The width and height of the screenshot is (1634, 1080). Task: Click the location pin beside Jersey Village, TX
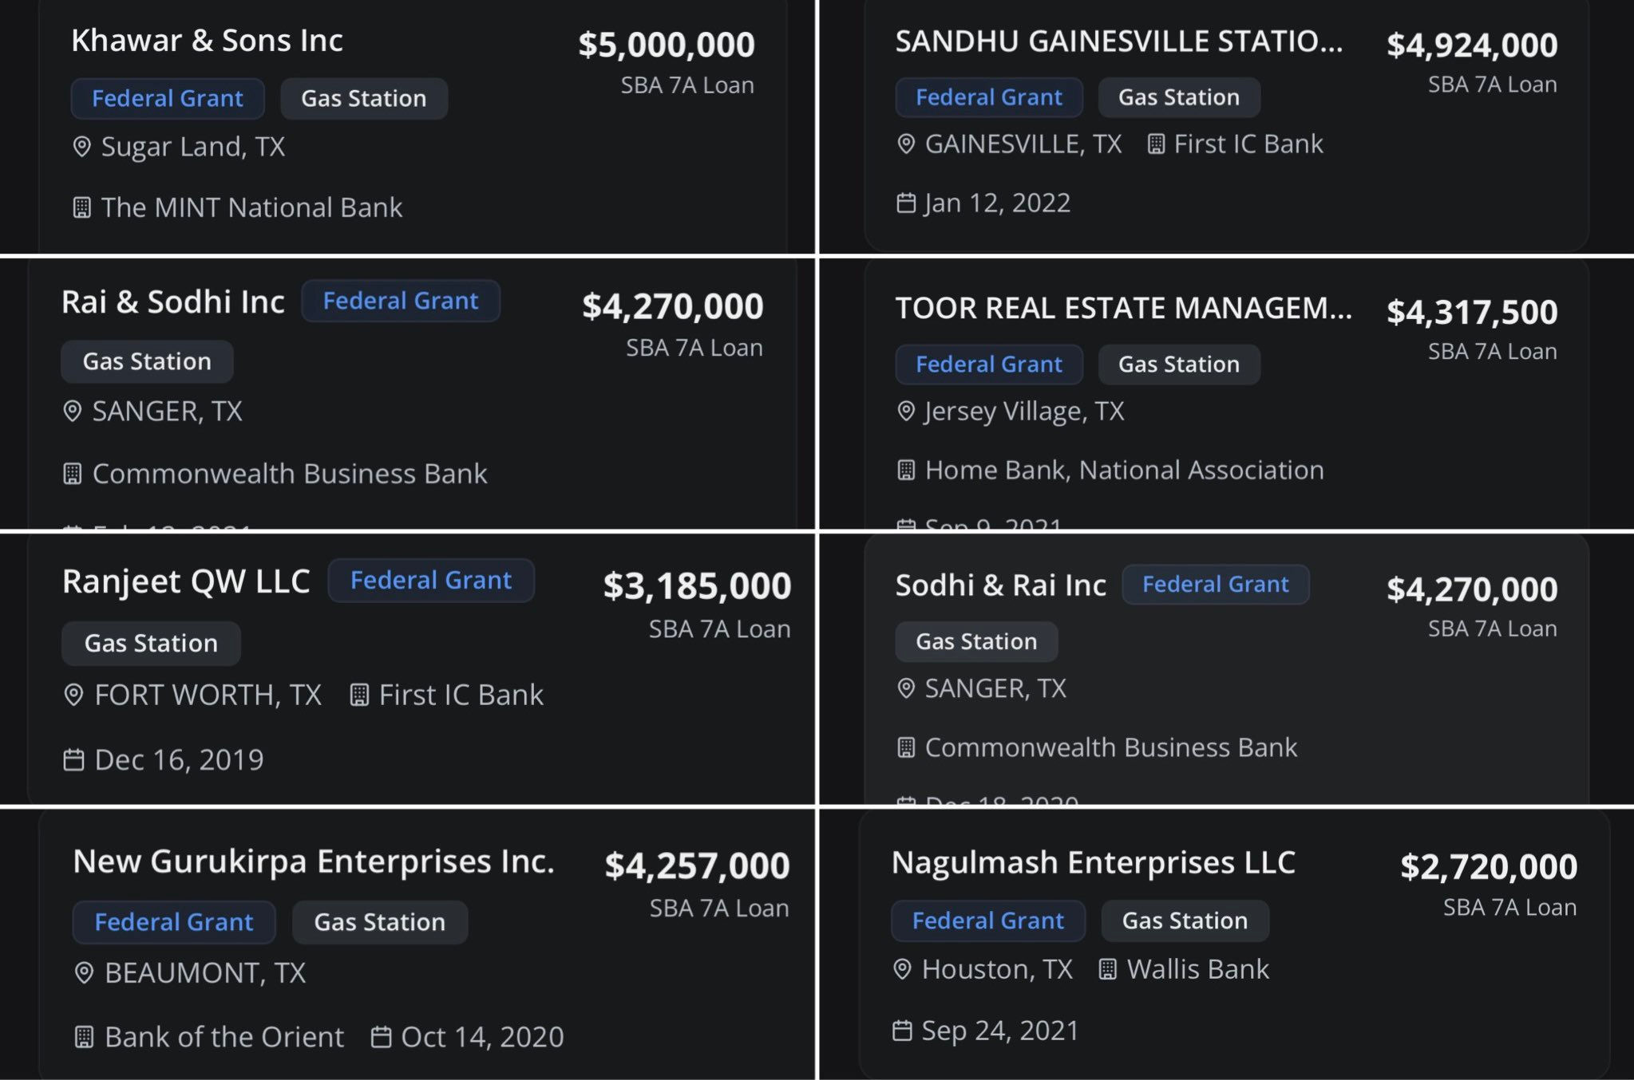click(x=906, y=412)
